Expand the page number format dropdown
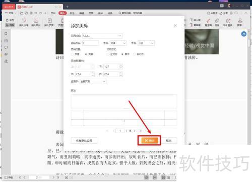 102,36
